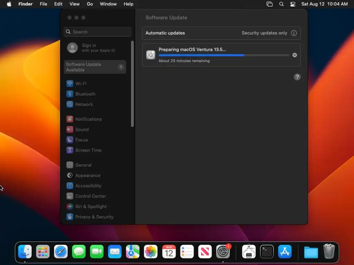Screen dimensions: 354x265
Task: Open the blue folder in Dock
Action: 311,252
